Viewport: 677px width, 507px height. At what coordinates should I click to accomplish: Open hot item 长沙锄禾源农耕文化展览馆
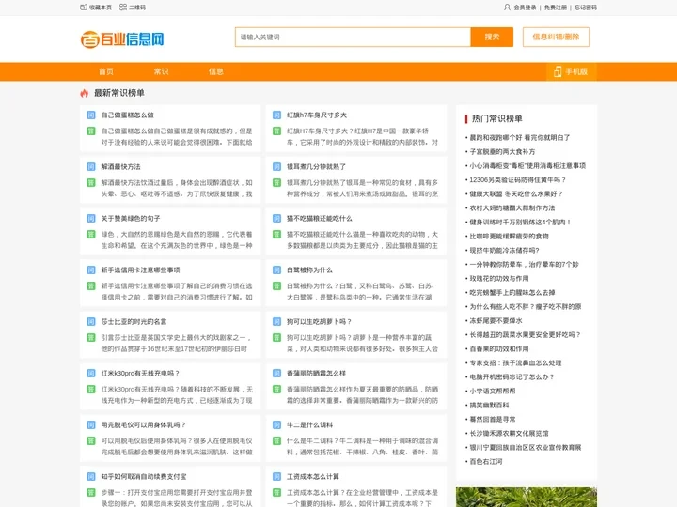pos(509,433)
